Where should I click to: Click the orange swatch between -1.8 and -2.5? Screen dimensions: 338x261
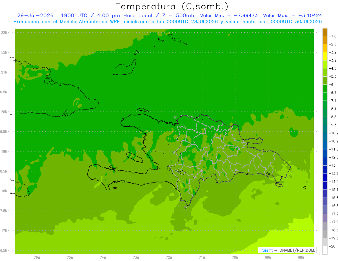point(325,40)
